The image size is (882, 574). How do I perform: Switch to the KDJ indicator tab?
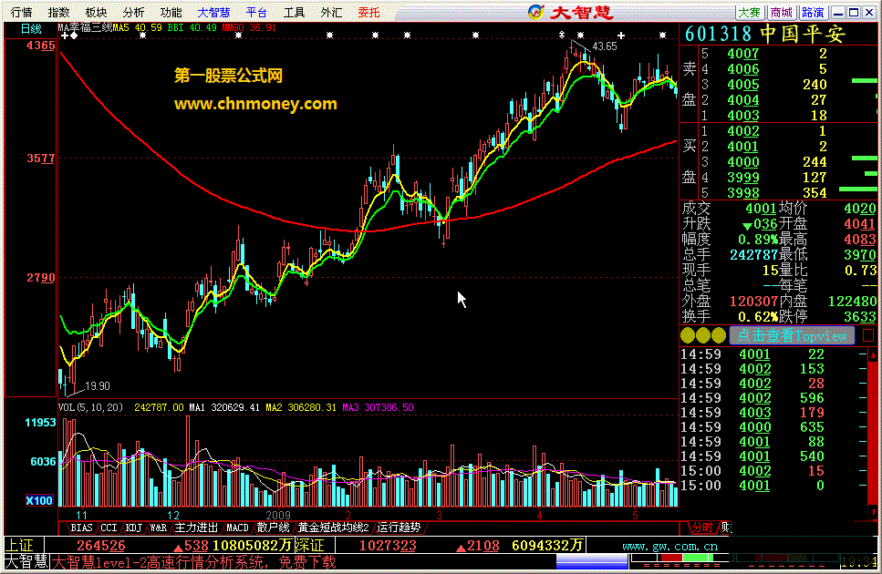pos(133,528)
